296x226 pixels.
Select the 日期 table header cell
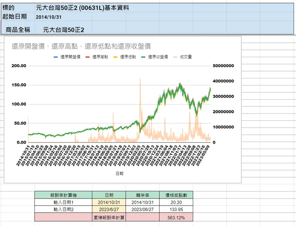tap(109, 195)
